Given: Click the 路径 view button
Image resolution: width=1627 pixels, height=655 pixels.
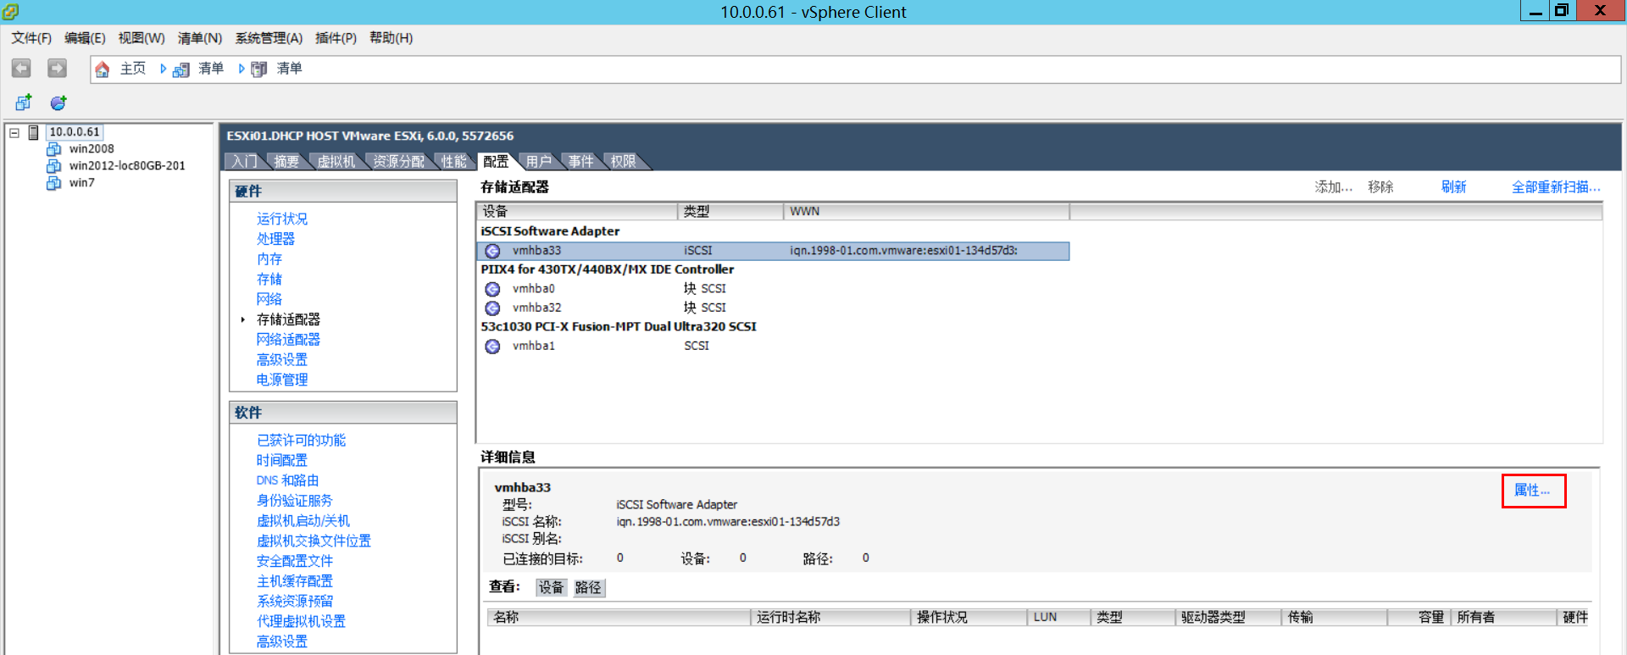Looking at the screenshot, I should 588,587.
